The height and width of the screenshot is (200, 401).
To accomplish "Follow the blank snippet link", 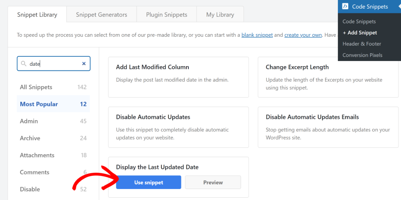I will [257, 35].
